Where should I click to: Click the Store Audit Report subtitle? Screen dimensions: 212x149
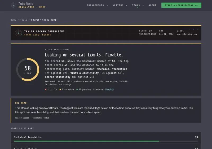[x=38, y=35]
